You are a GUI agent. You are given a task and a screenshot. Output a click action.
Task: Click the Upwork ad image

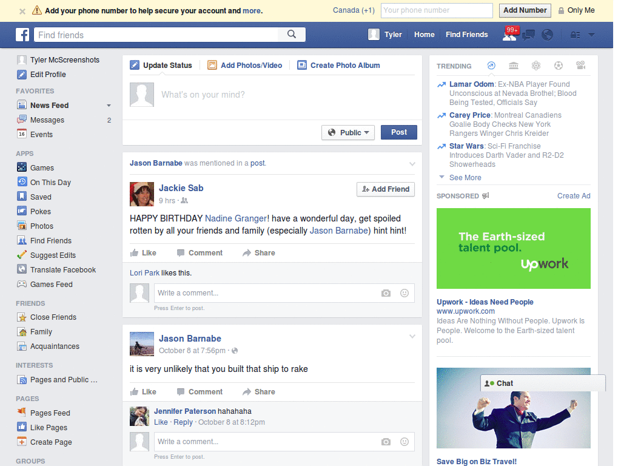point(513,248)
